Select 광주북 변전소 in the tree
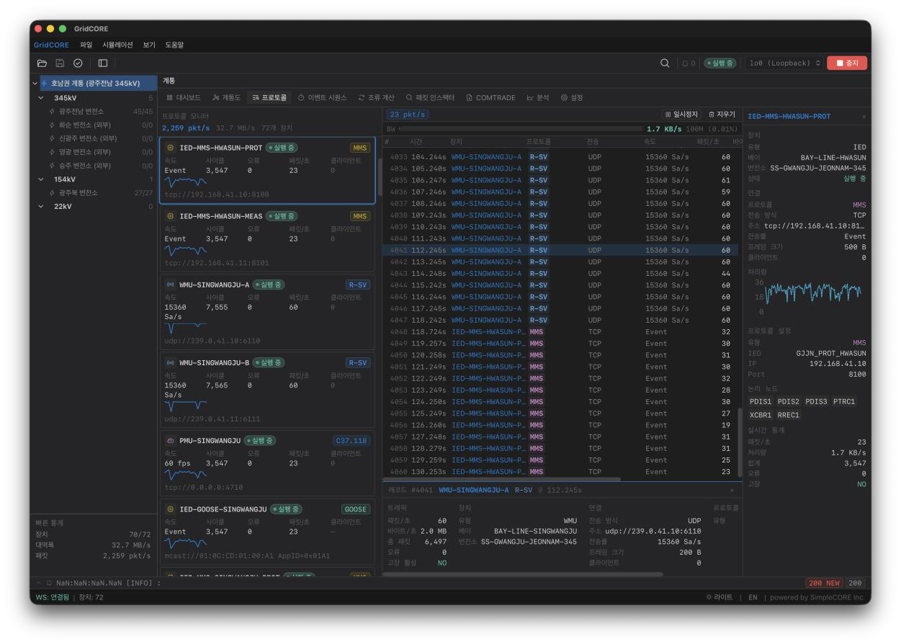 pos(94,193)
